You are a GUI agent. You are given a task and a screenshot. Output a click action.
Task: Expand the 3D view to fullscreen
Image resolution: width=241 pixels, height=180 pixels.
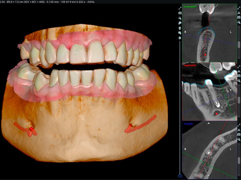(x=180, y=8)
